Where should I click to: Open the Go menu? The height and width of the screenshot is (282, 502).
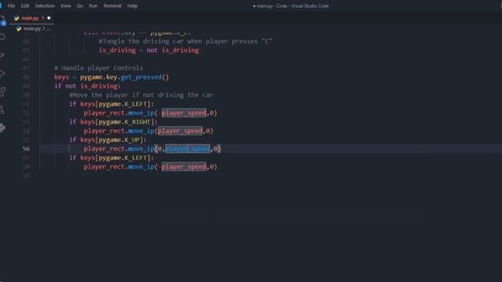[80, 5]
